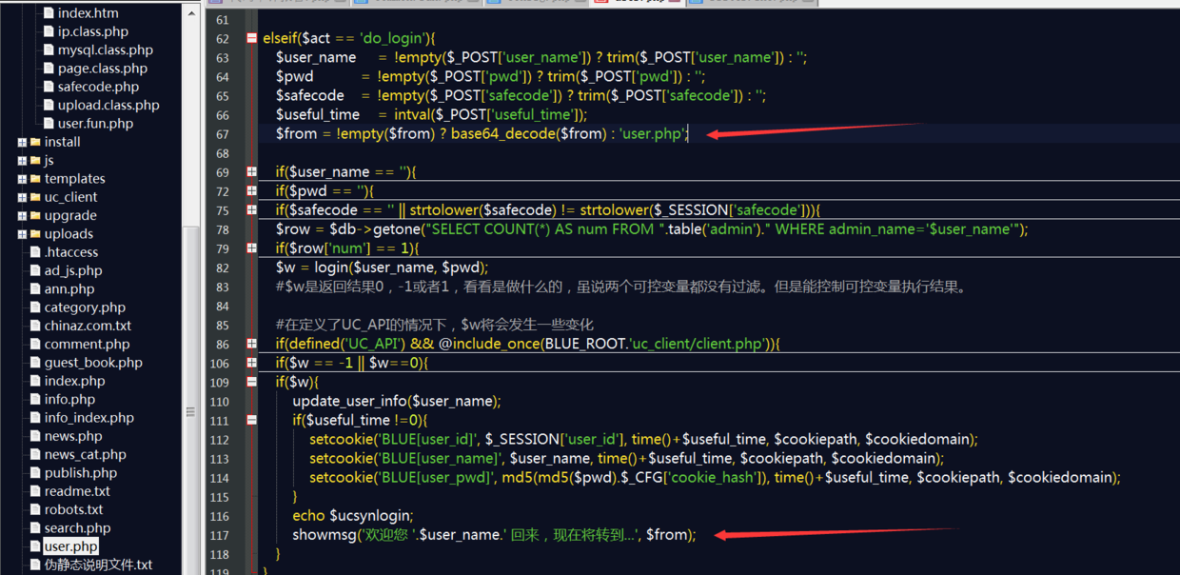This screenshot has height=575, width=1180.
Task: Click the file icon beside safecode.php
Action: 49,87
